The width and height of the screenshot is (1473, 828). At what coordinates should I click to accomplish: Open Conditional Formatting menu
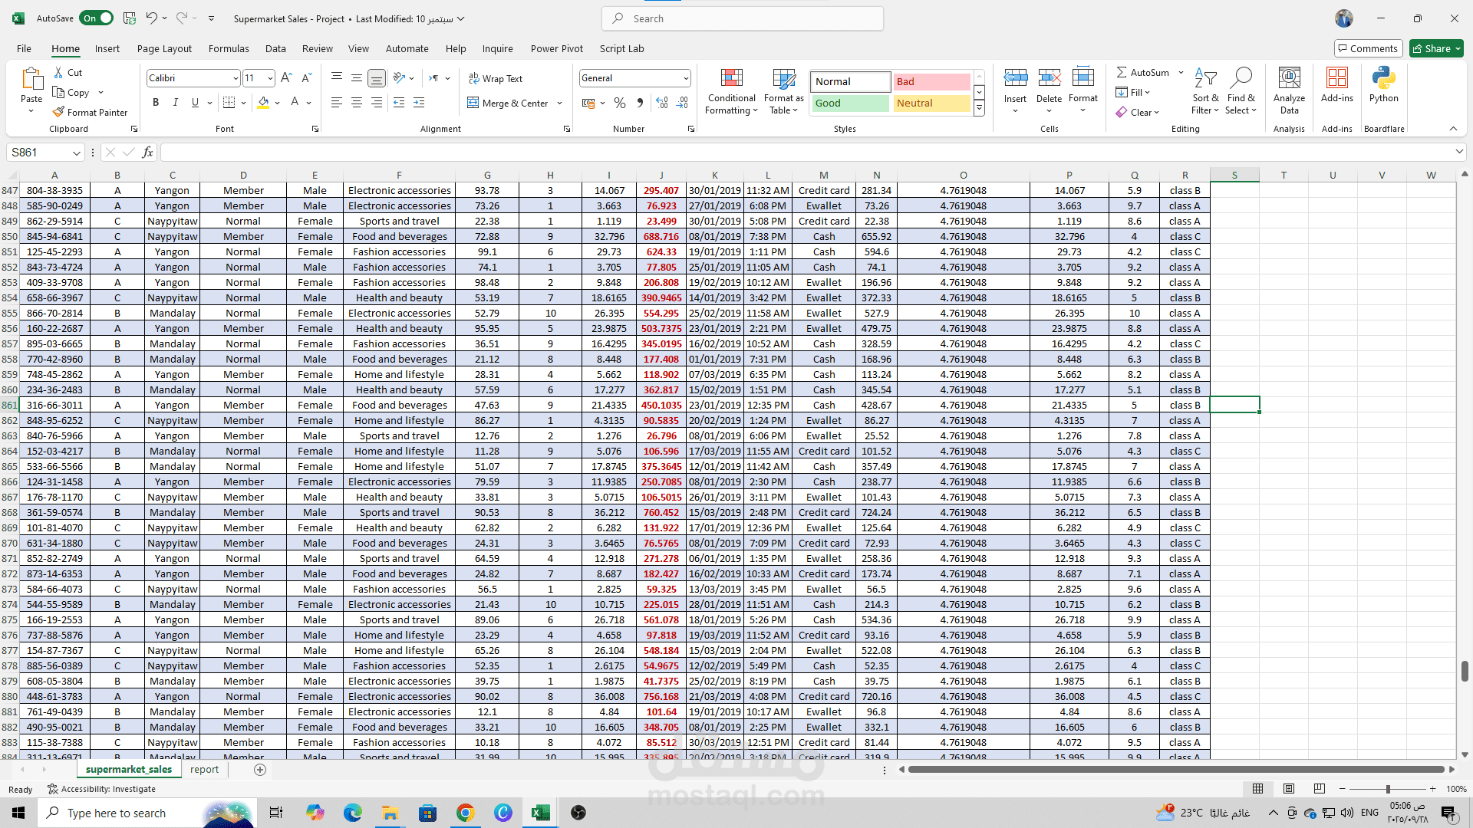731,92
